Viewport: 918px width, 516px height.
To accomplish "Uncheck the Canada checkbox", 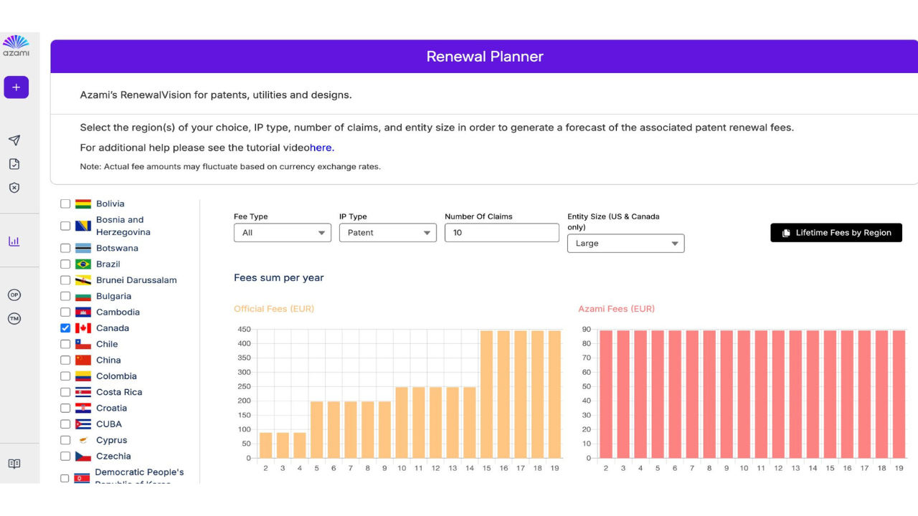I will [65, 328].
